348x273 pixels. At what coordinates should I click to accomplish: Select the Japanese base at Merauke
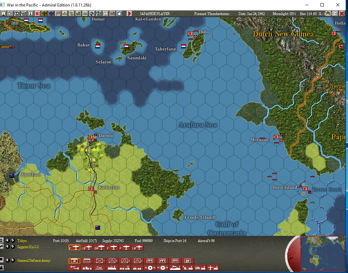point(276,137)
